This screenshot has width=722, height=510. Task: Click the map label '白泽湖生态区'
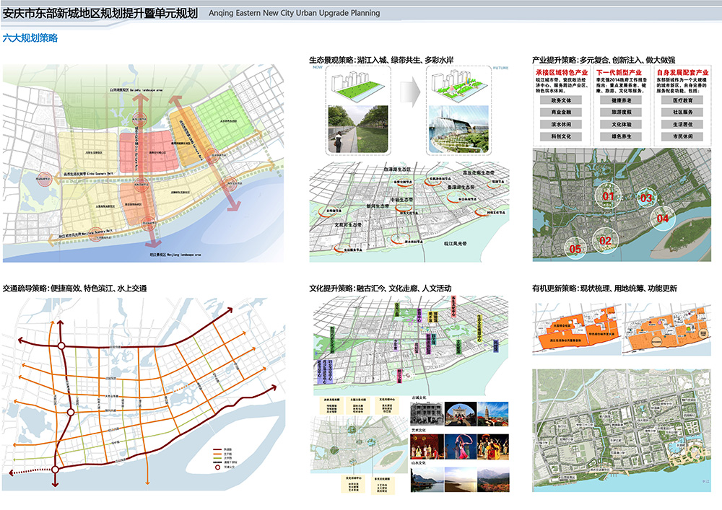point(397,170)
